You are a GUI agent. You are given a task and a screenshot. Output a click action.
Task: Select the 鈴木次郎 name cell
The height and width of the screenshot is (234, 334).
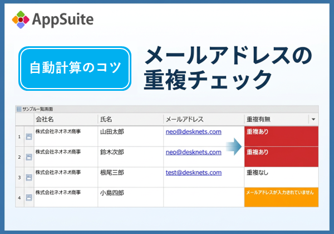coord(131,157)
